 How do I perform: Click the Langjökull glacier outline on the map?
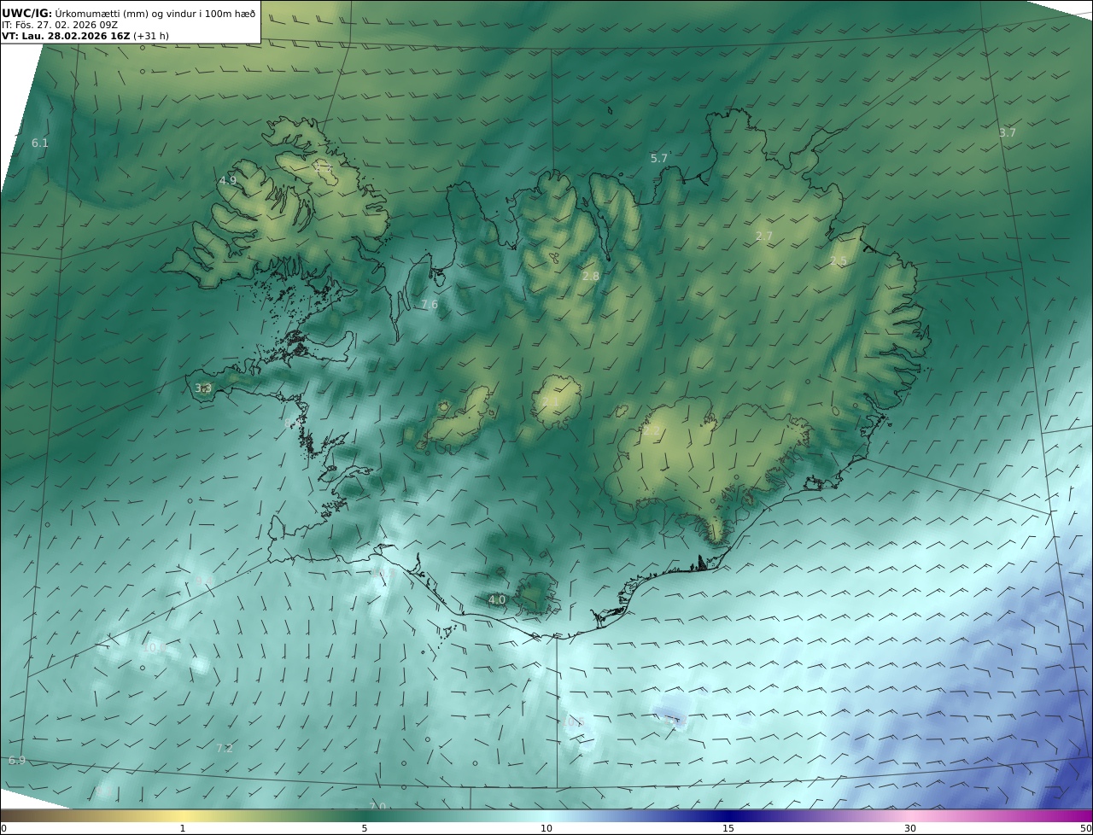459,418
